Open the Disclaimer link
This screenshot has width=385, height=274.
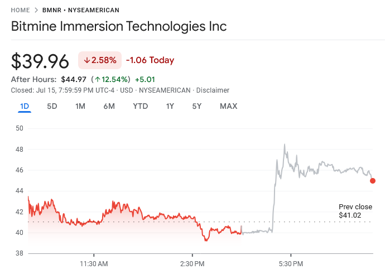pos(213,90)
